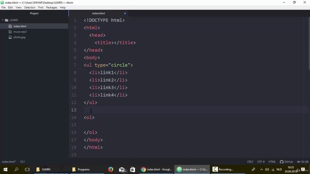Click the photo.jpg image file icon
The height and width of the screenshot is (174, 310).
point(10,37)
